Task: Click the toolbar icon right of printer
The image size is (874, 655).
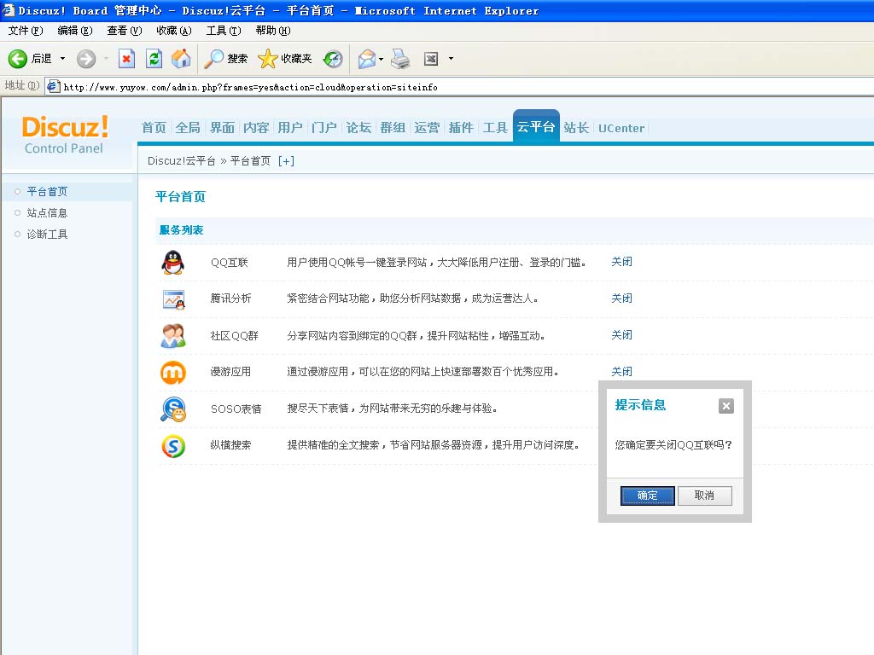Action: [431, 59]
